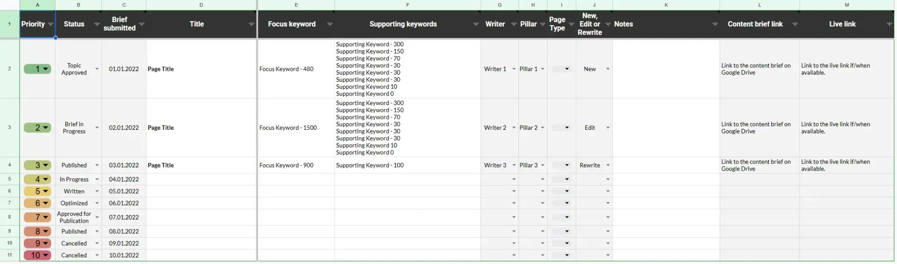Click Published status cell in row 9
Screen dimensions: 897x264
(79, 231)
